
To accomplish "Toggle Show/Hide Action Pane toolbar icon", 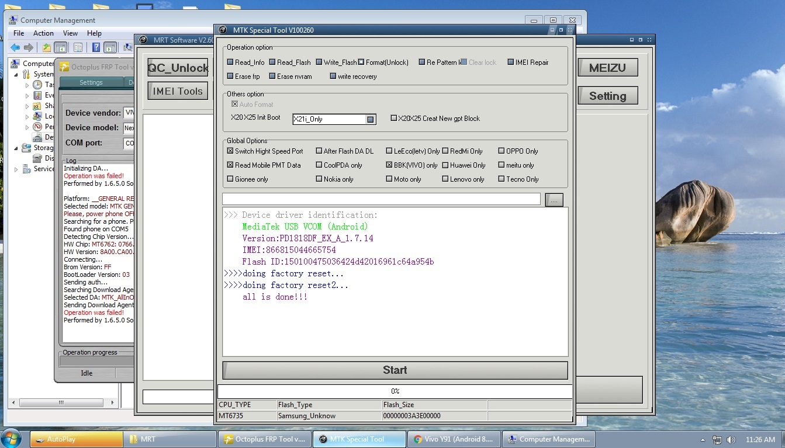I will point(110,48).
